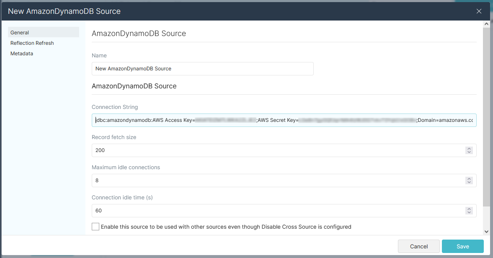Enable the cross source usage checkbox
Viewport: 493px width, 258px height.
[96, 227]
